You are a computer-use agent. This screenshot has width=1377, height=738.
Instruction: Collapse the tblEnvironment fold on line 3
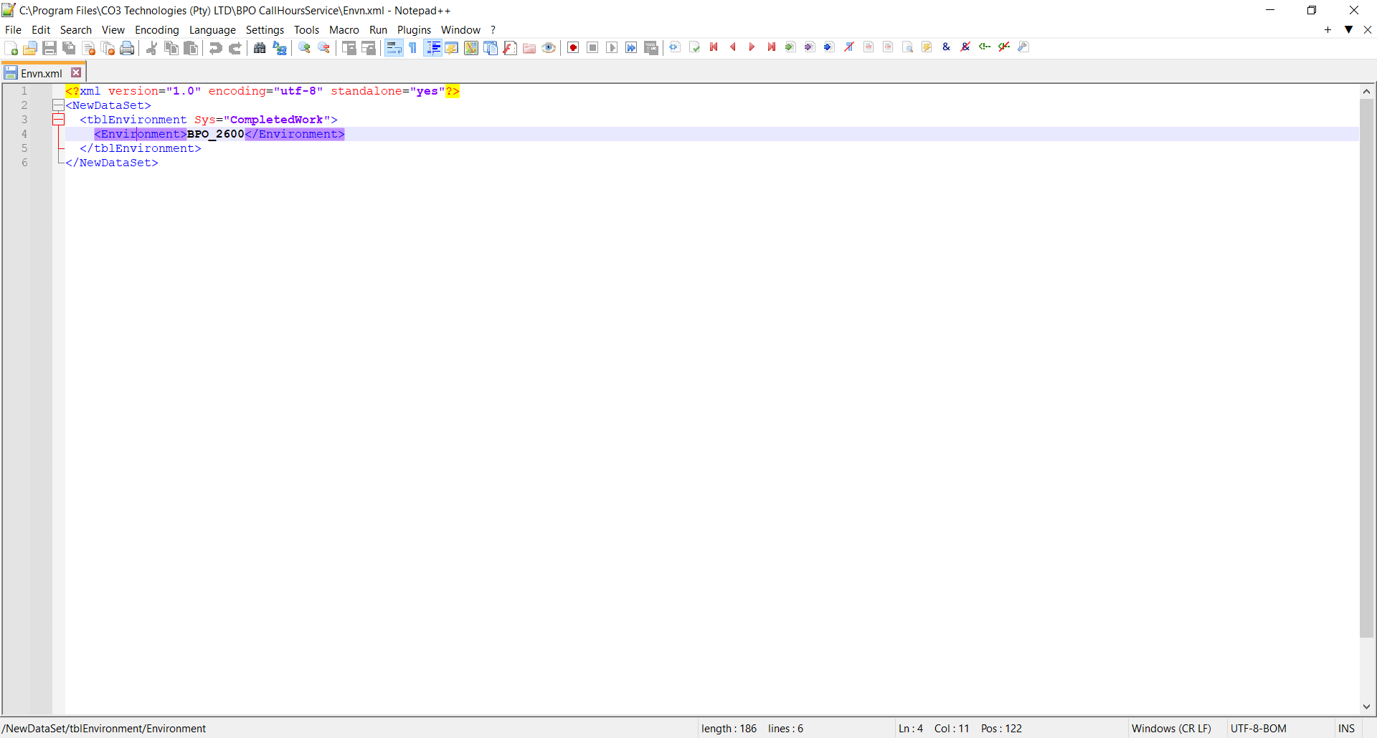click(58, 120)
